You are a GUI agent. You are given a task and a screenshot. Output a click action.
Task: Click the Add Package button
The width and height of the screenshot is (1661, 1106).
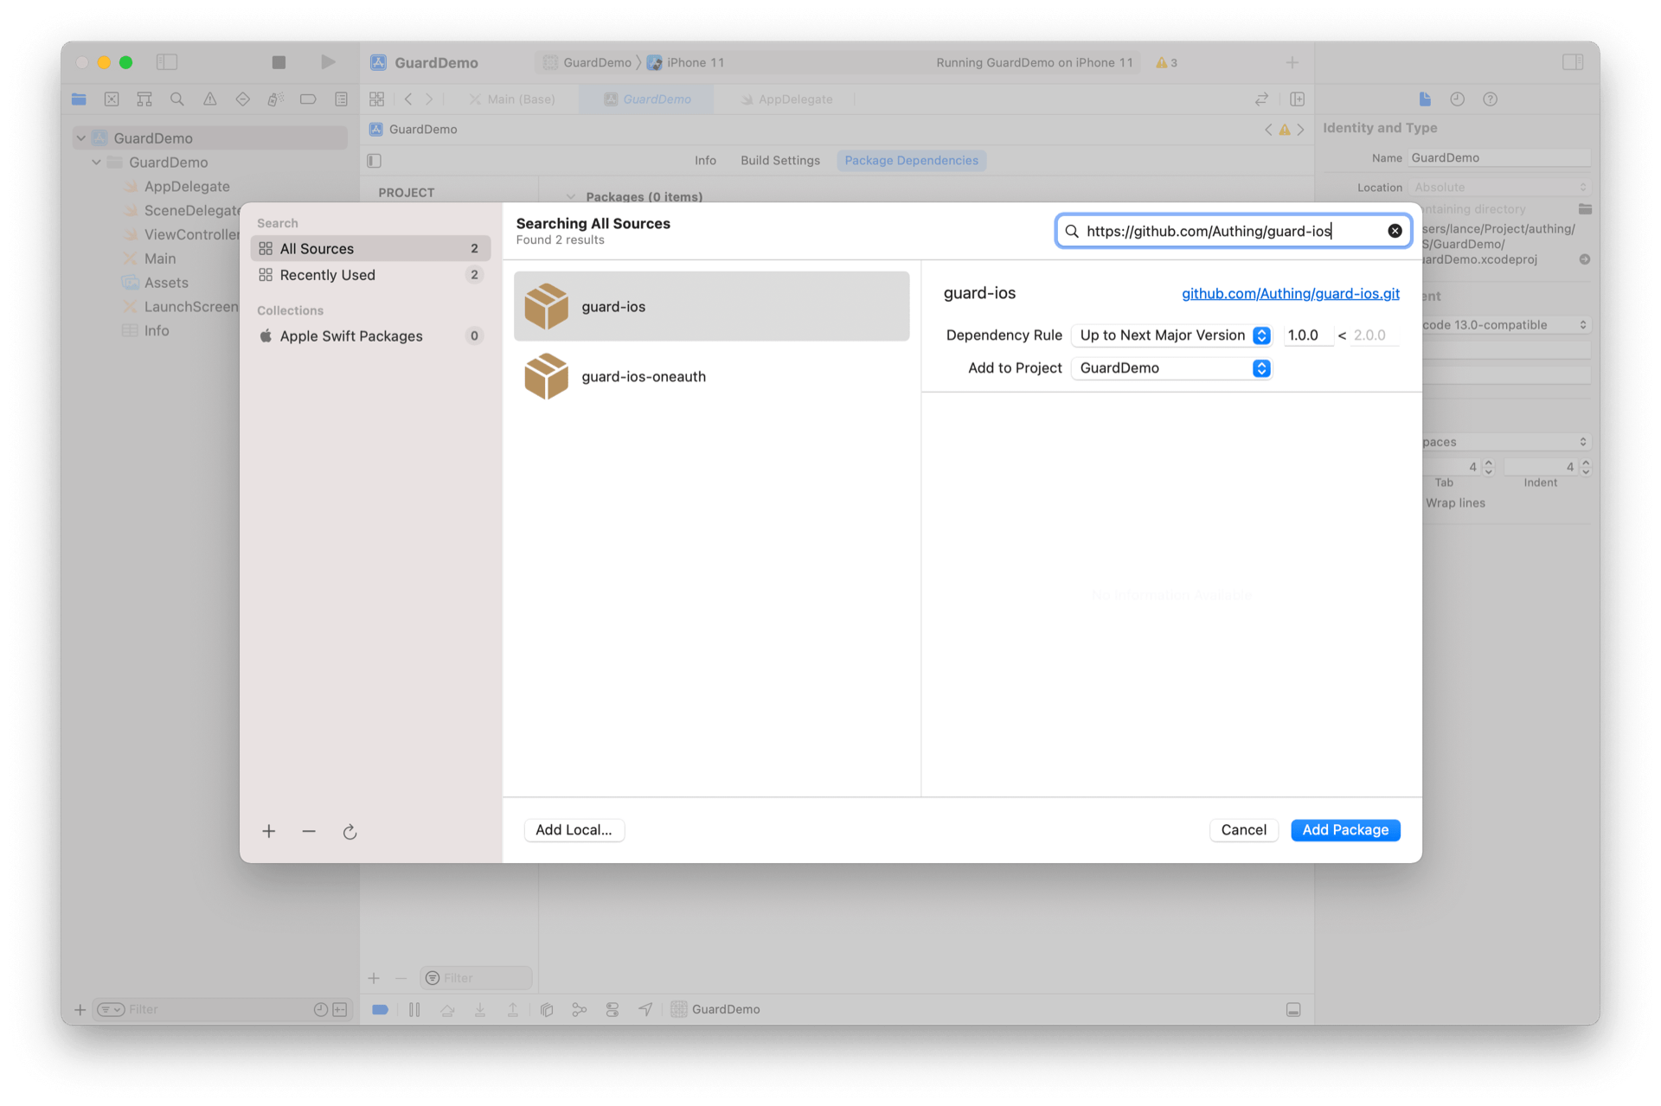1344,830
